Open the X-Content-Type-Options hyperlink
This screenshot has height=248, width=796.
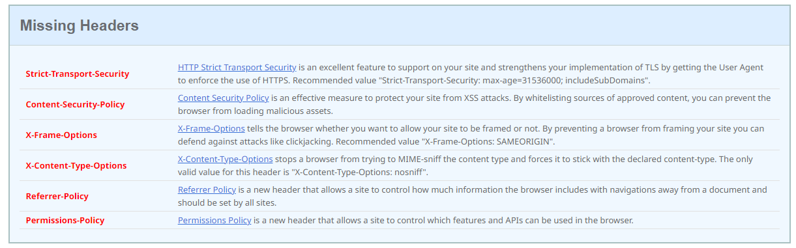[x=226, y=159]
